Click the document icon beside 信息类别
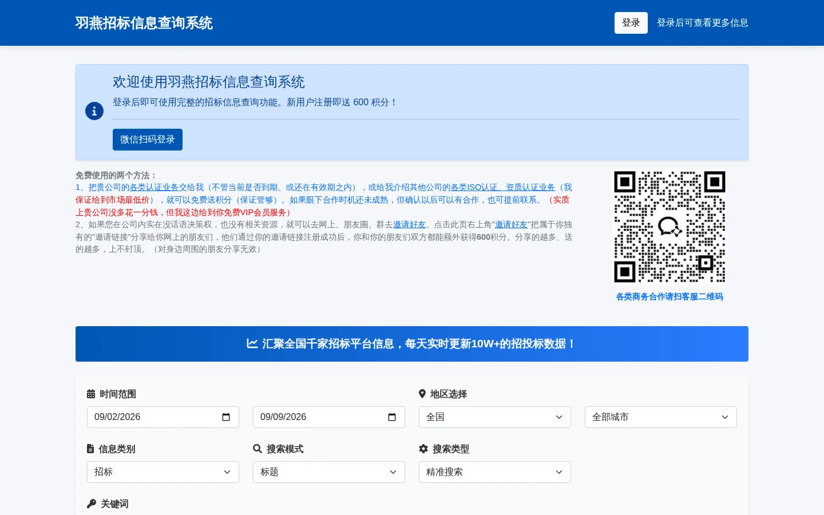The height and width of the screenshot is (515, 824). coord(90,449)
